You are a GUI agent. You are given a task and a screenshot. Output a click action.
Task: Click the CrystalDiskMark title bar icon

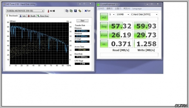point(98,5)
